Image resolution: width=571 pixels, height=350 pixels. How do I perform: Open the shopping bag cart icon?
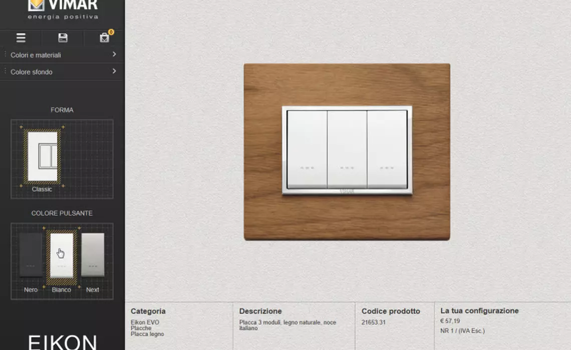pos(105,38)
